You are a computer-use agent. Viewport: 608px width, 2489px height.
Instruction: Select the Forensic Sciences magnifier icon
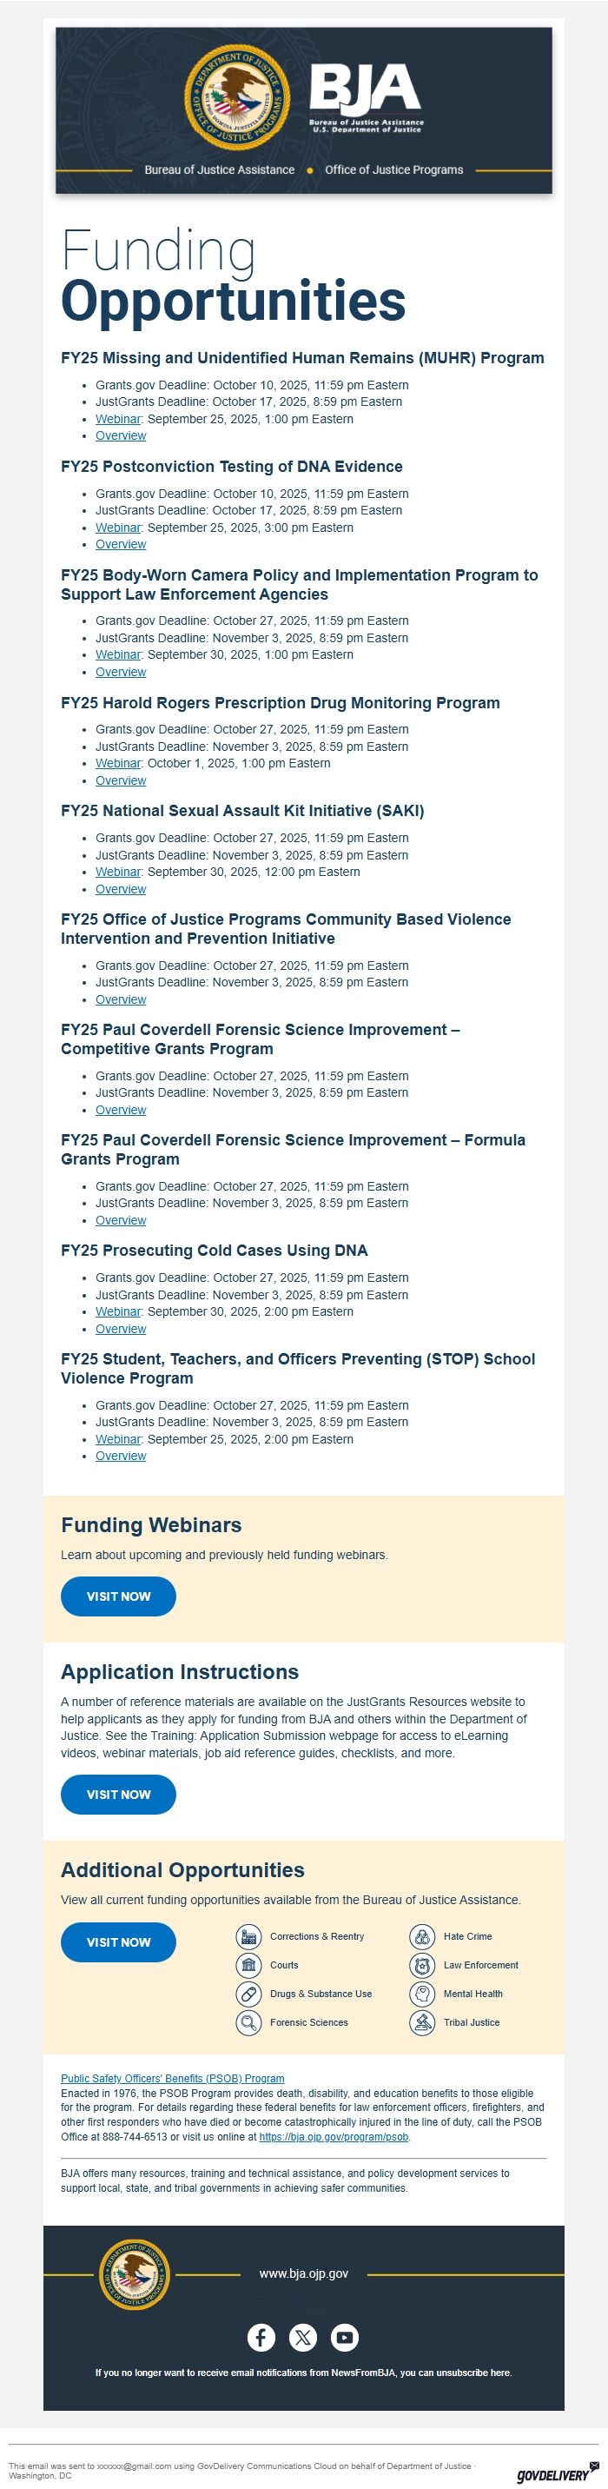(x=249, y=2022)
